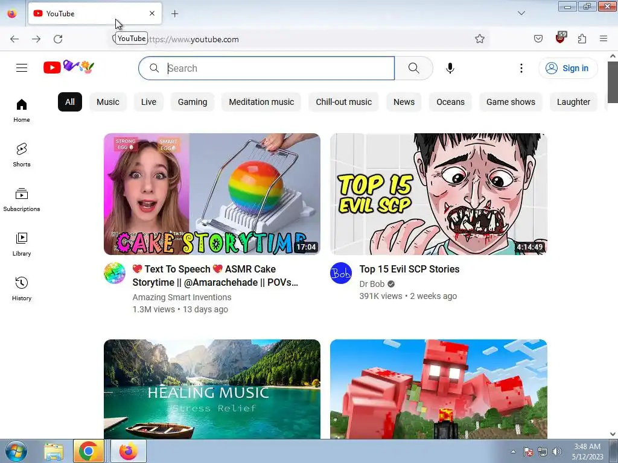Expand the list all tabs dropdown
The height and width of the screenshot is (463, 618).
point(521,13)
